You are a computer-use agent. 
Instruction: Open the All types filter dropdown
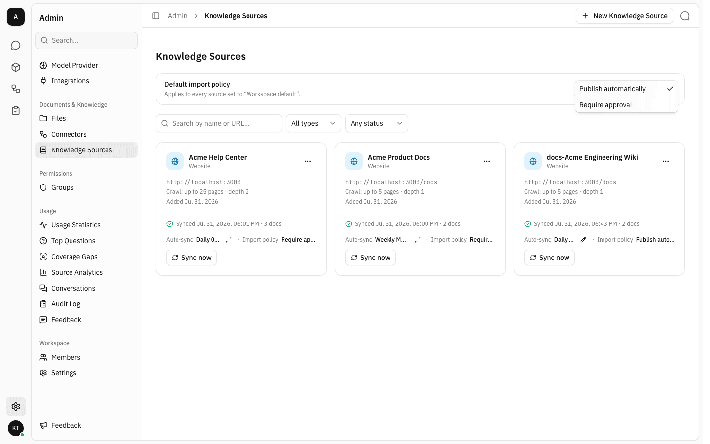coord(314,123)
